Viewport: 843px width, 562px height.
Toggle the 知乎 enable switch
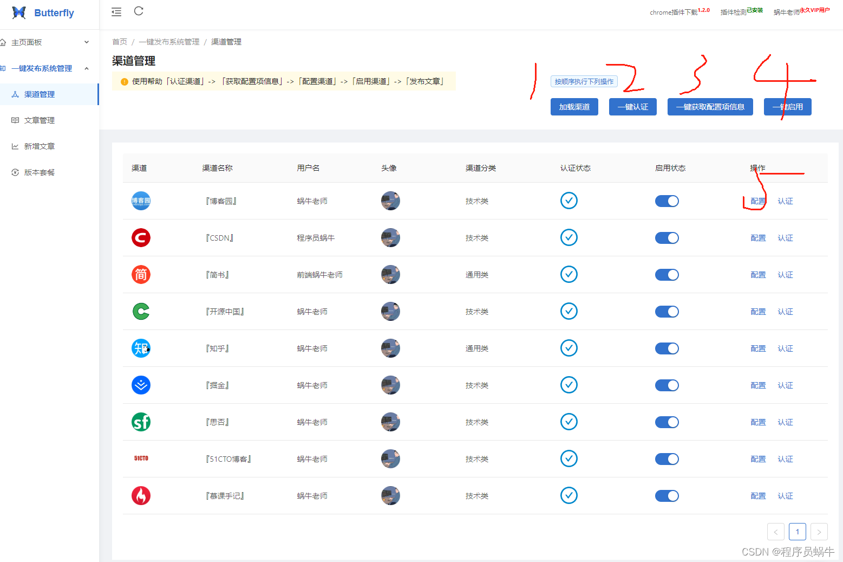click(666, 348)
